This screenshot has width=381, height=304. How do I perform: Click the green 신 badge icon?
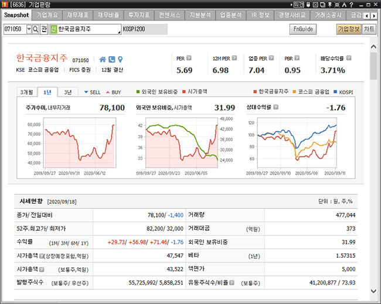(53, 29)
